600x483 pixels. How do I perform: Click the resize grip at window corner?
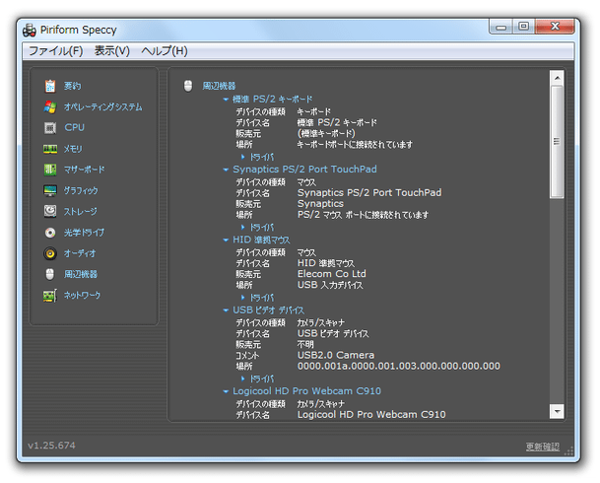tap(569, 450)
